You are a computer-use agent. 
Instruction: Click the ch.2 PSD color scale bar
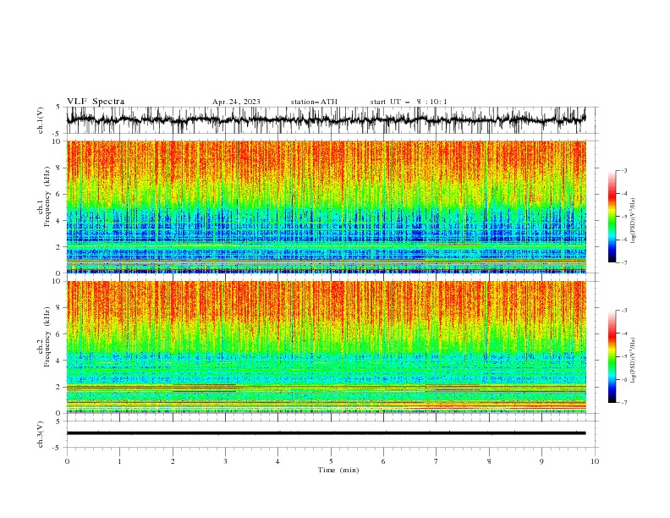pyautogui.click(x=612, y=356)
